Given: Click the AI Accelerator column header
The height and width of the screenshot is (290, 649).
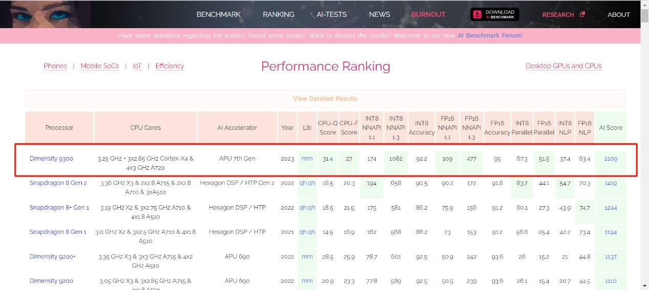Looking at the screenshot, I should [237, 128].
